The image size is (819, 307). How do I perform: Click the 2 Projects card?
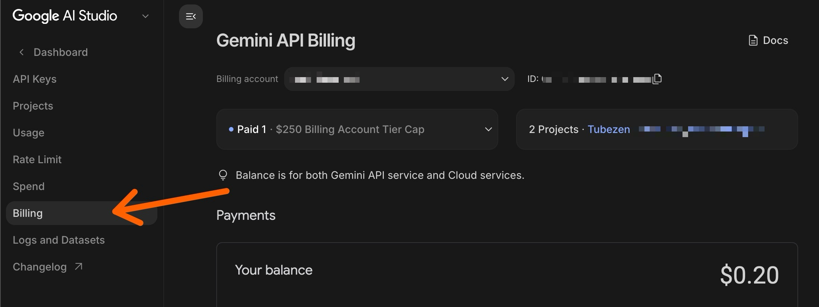pos(657,129)
